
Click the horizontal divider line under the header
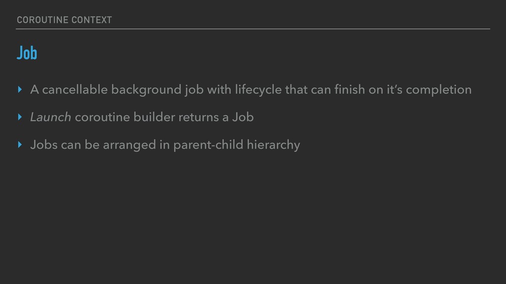253,29
